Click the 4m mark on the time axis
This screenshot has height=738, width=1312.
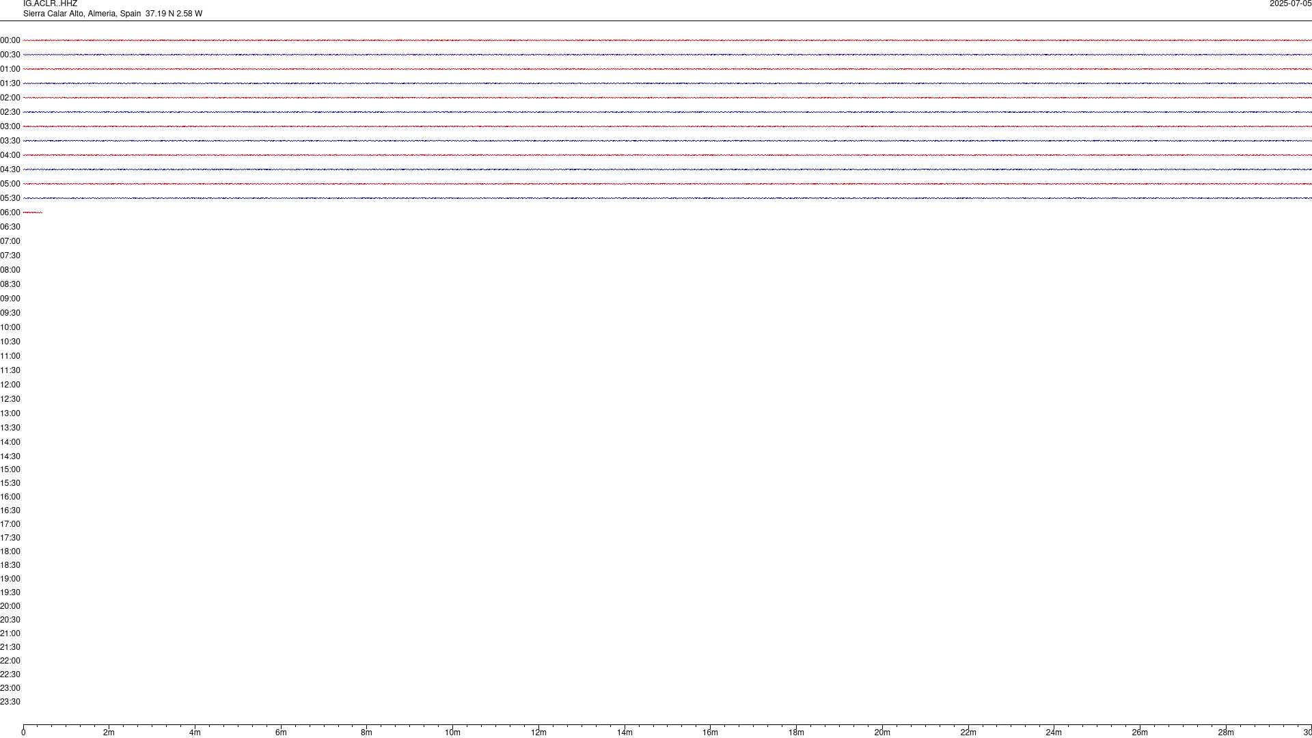click(x=195, y=733)
